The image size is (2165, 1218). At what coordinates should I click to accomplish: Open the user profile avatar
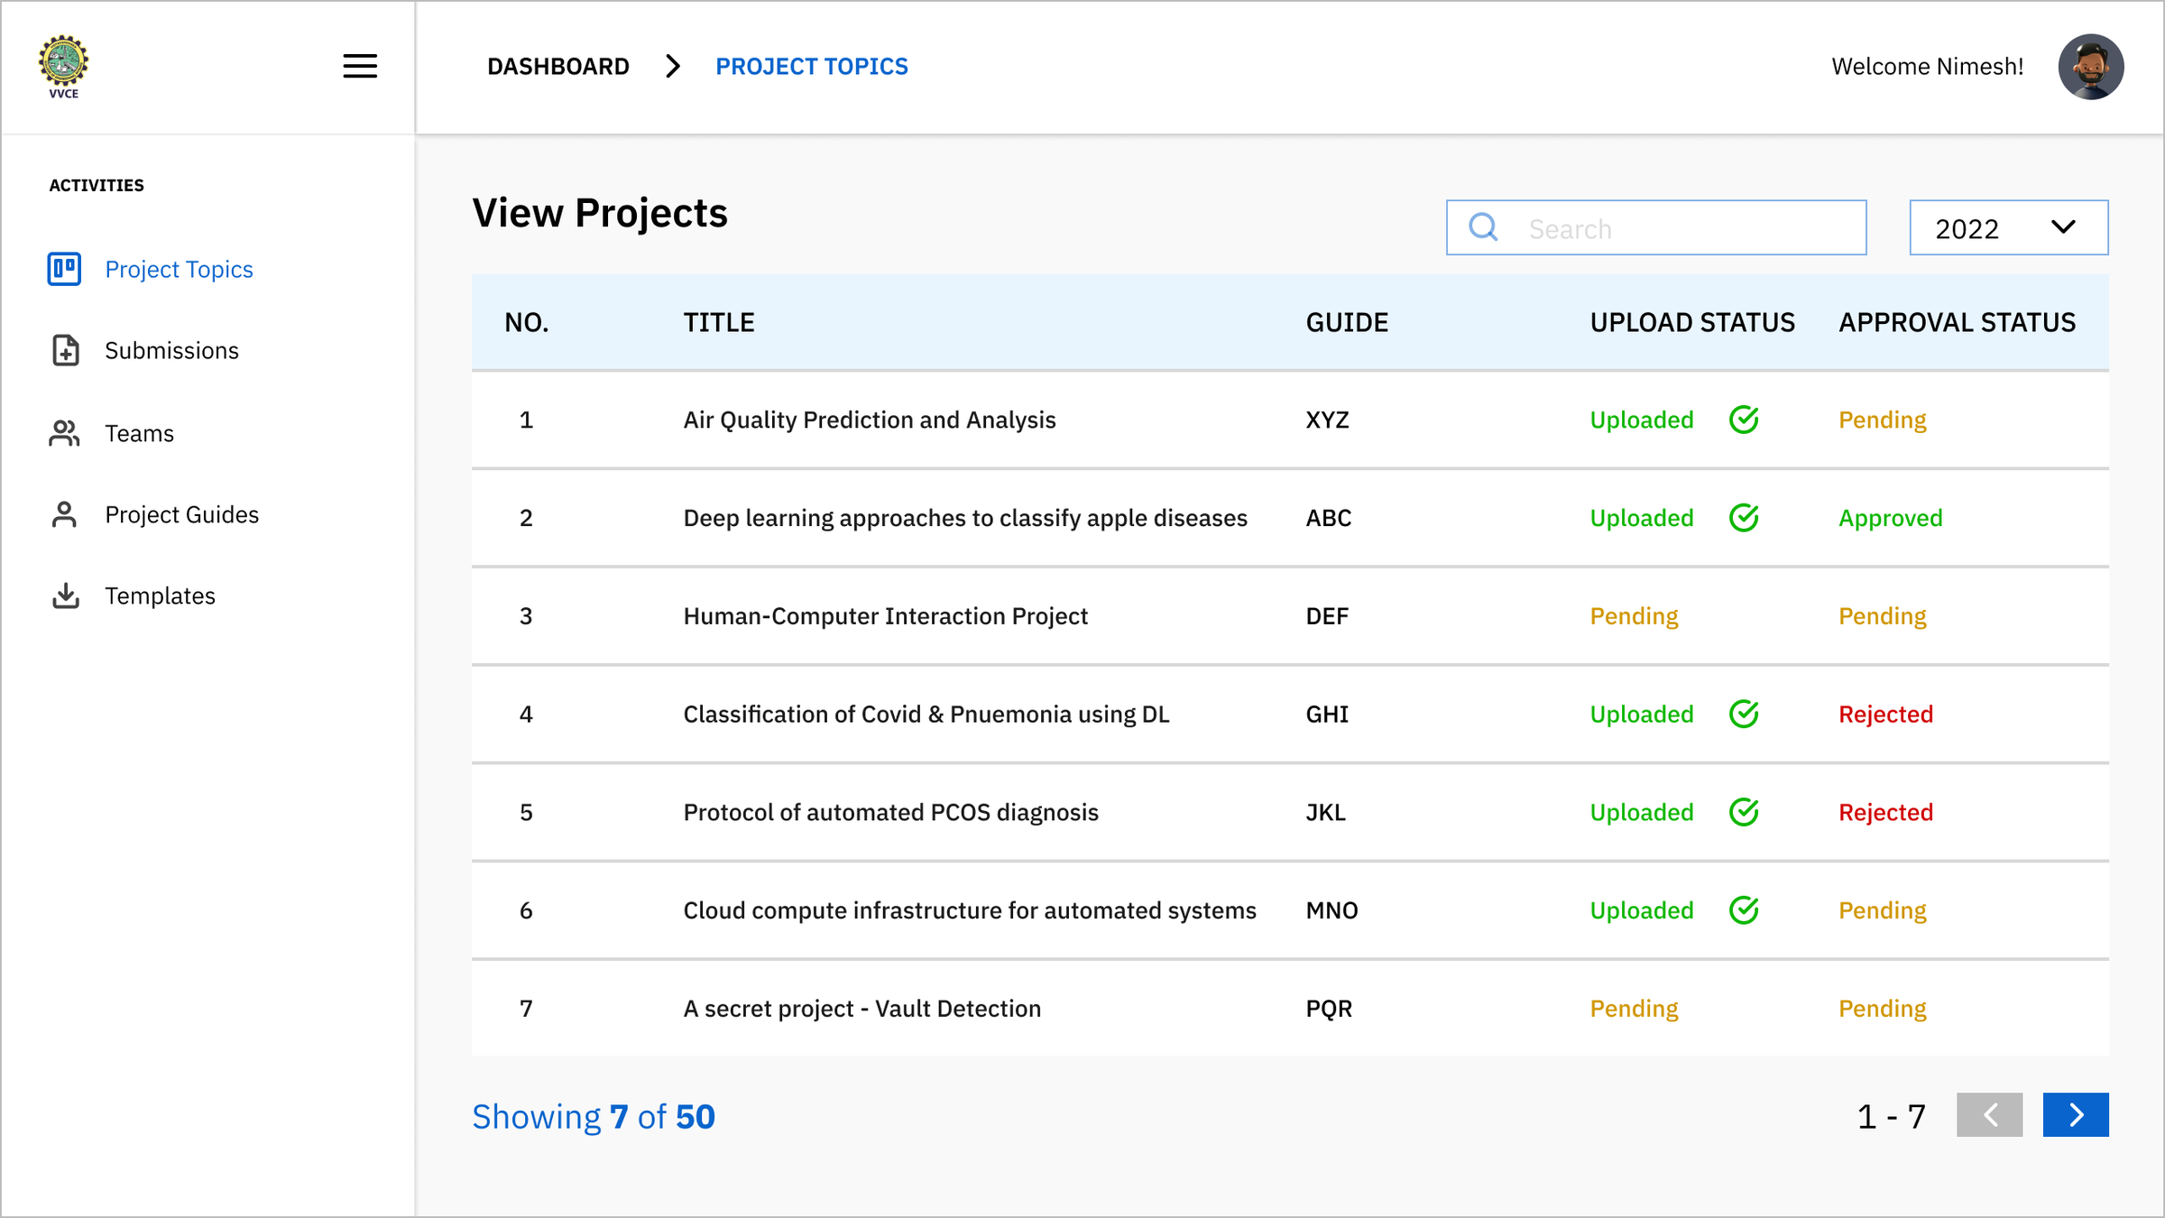pyautogui.click(x=2090, y=67)
